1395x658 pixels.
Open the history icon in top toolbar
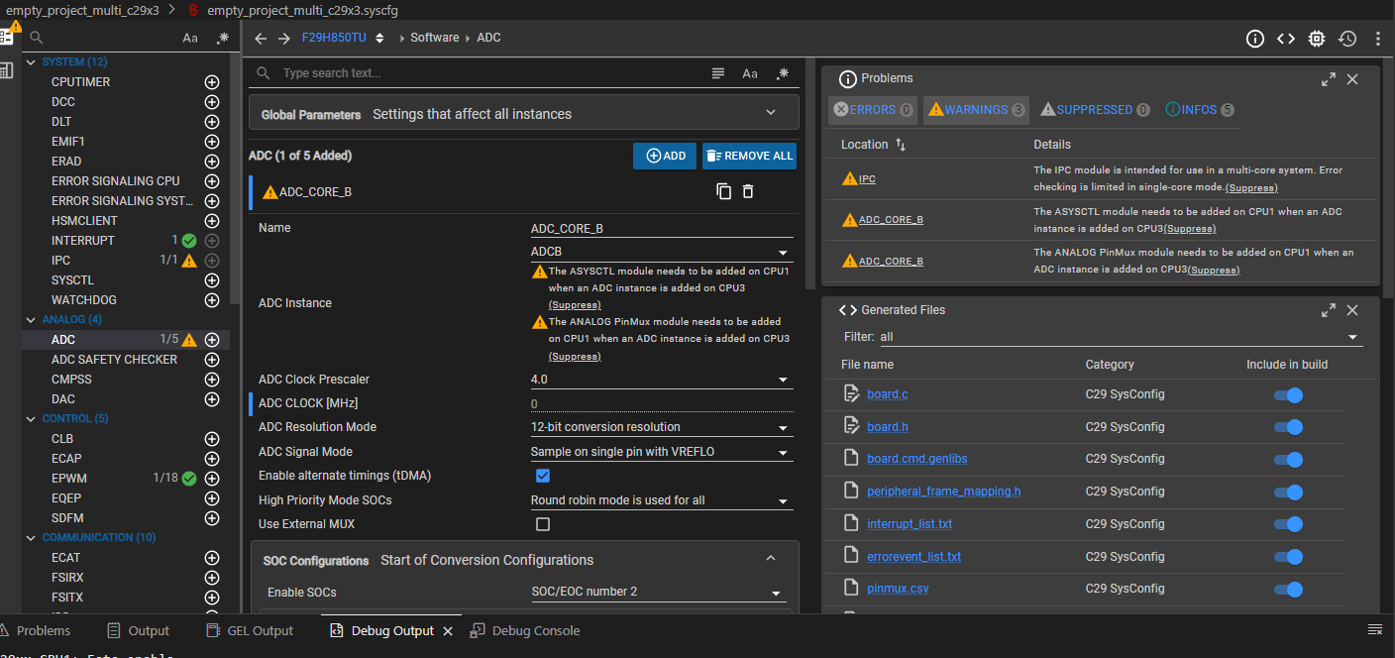coord(1347,39)
